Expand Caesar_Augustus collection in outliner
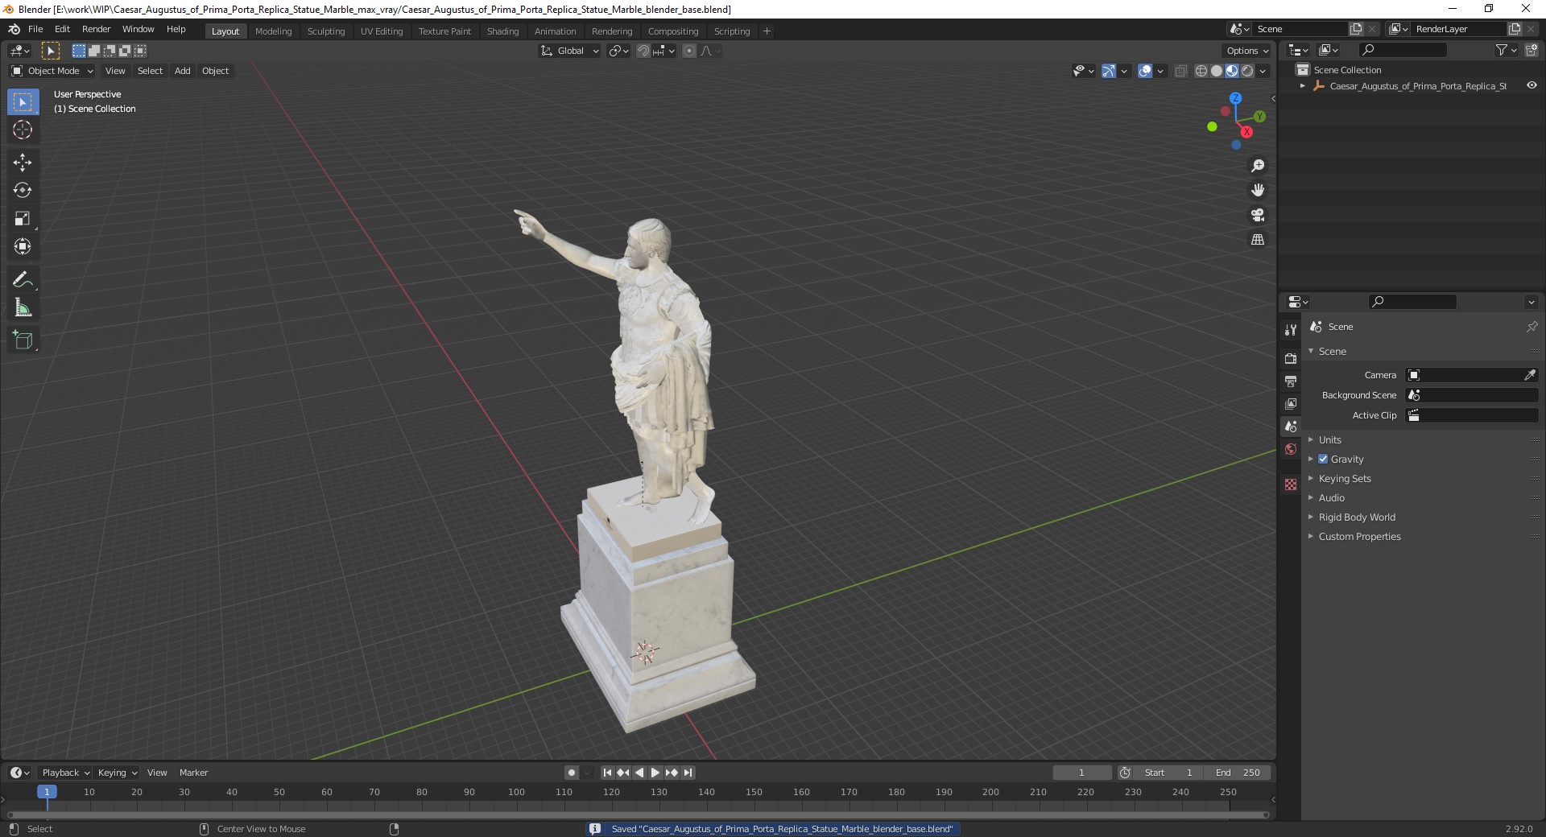 (x=1302, y=85)
